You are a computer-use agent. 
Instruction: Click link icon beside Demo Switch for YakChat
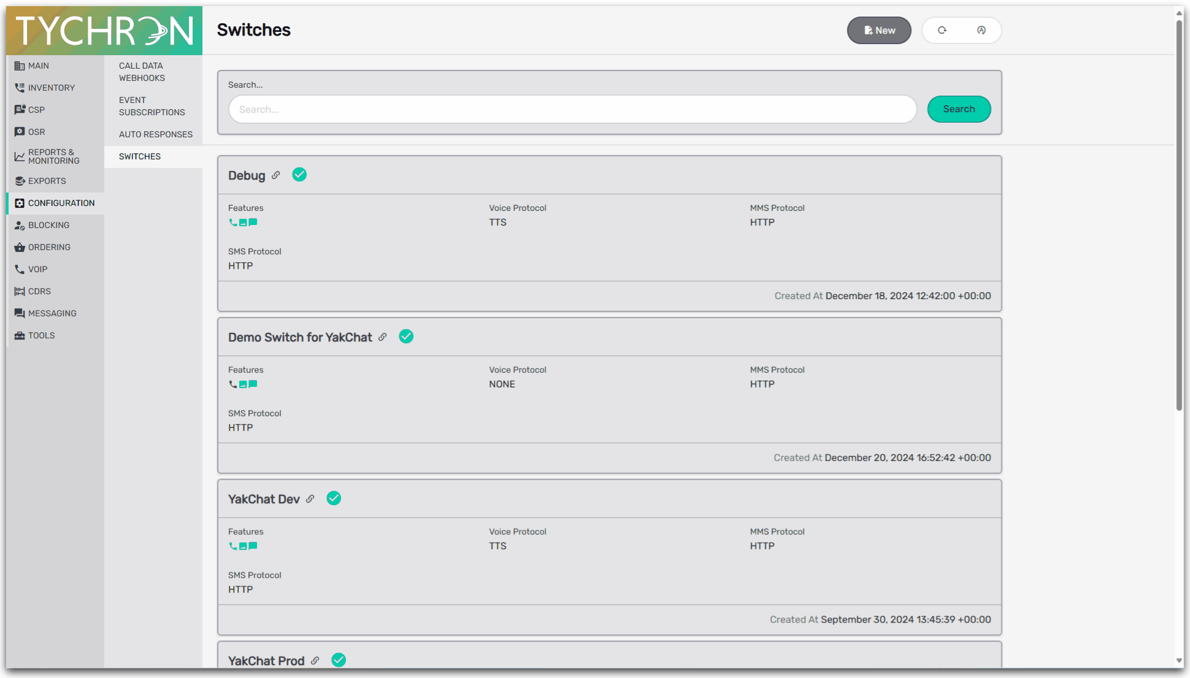pos(383,337)
